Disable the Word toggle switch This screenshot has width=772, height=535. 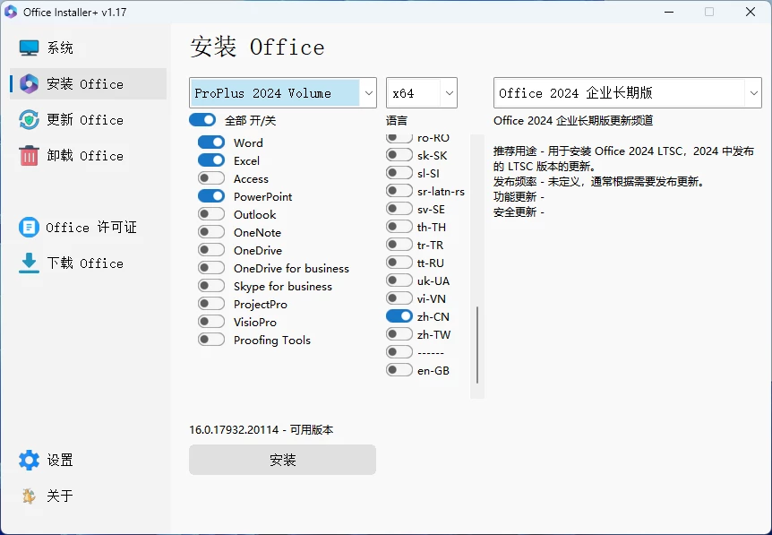pos(211,142)
